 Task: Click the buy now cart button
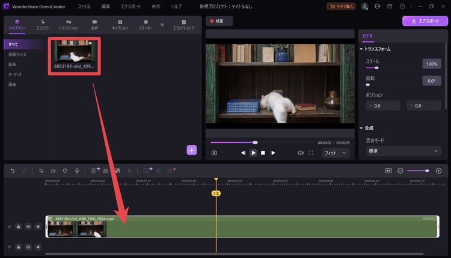pos(341,7)
